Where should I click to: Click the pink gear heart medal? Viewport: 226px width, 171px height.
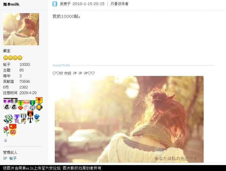(x=27, y=106)
